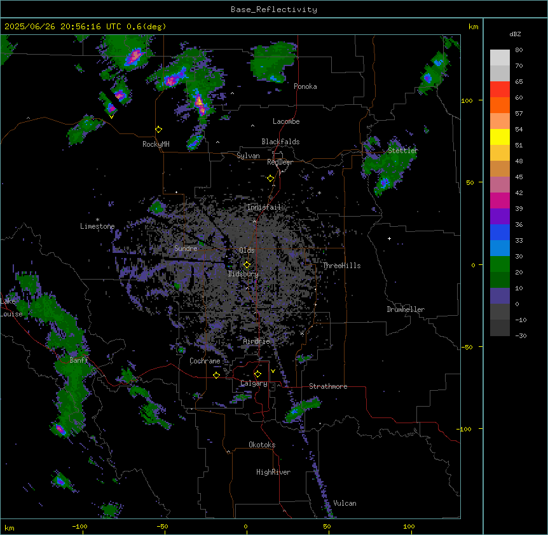Pick the dark orange band under 60
Image resolution: width=548 pixels, height=535 pixels.
coord(500,105)
